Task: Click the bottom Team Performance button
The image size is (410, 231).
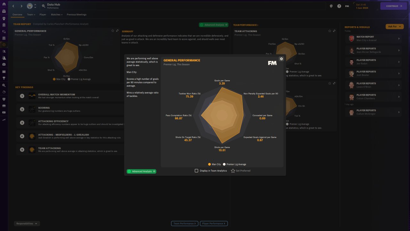Action: point(185,224)
